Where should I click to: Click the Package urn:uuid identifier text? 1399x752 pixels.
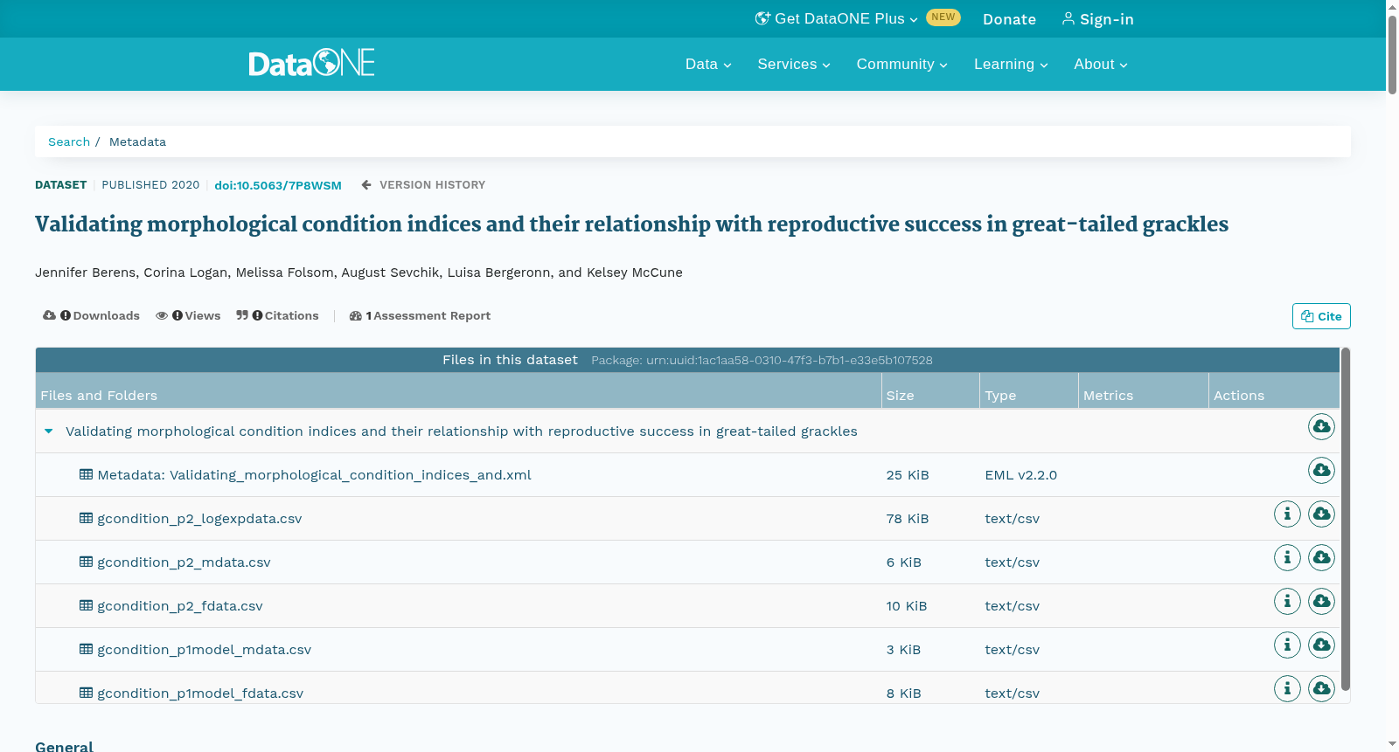762,360
